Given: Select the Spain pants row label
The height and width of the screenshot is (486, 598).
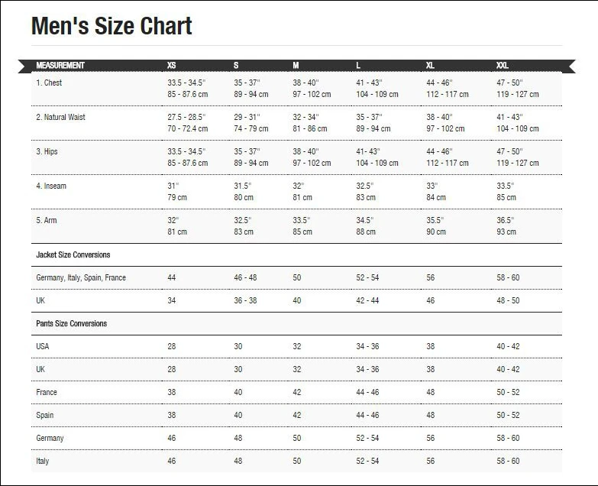Looking at the screenshot, I should (45, 415).
